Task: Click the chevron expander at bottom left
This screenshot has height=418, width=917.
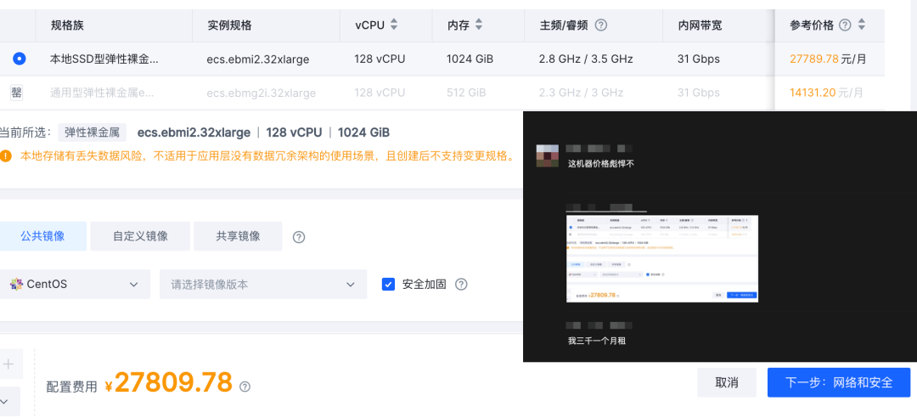Action: [4, 400]
